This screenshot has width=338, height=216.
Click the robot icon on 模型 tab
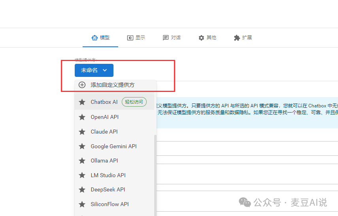coord(94,38)
